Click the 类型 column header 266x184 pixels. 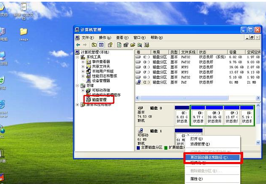tap(174, 52)
